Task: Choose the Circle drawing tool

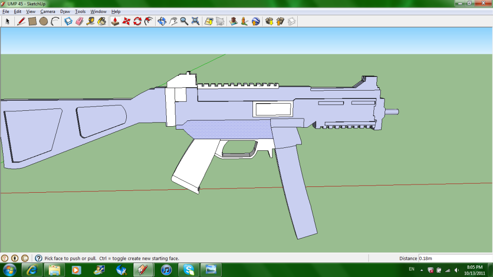Action: pos(43,21)
